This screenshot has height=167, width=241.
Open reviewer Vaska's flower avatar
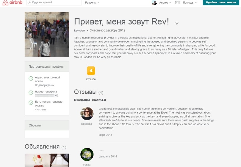tap(87, 154)
